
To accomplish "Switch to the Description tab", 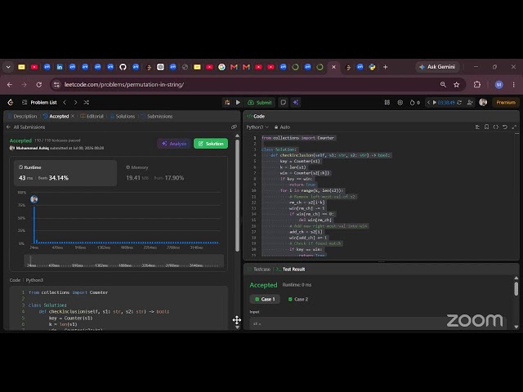I will [x=23, y=116].
